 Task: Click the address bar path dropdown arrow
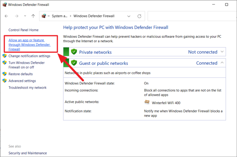coord(129,16)
